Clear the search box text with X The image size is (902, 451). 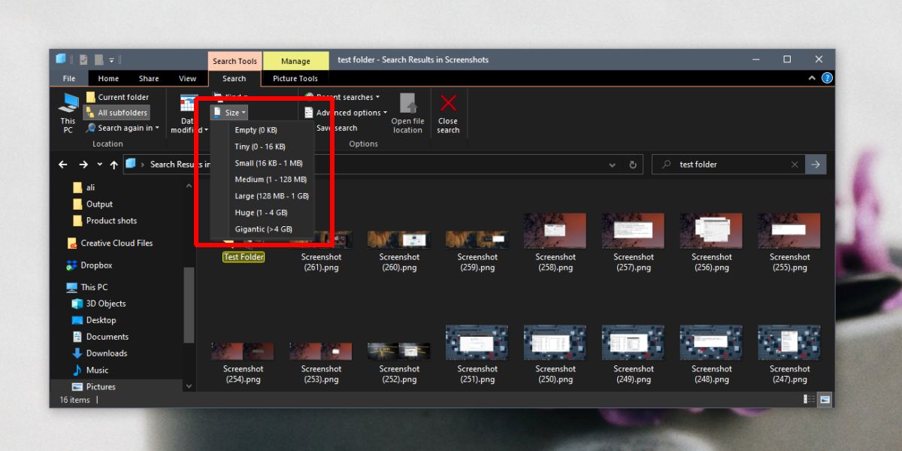coord(795,165)
